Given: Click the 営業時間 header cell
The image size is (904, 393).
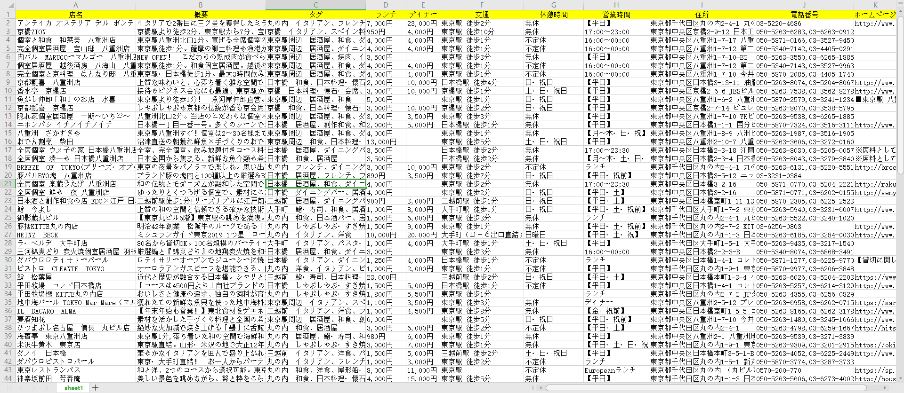Looking at the screenshot, I should click(x=616, y=15).
